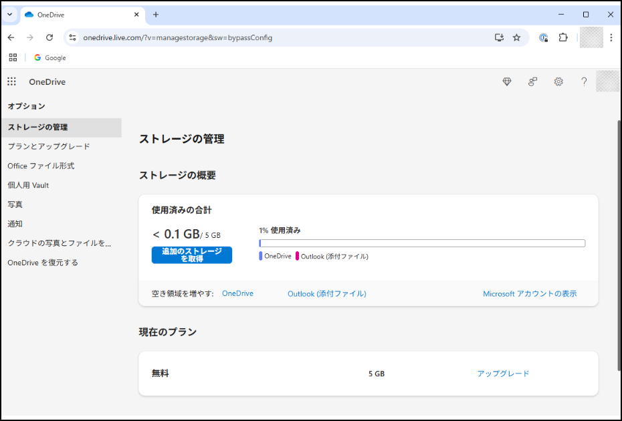Open OneDrive settings gear
The image size is (622, 421).
pos(558,82)
